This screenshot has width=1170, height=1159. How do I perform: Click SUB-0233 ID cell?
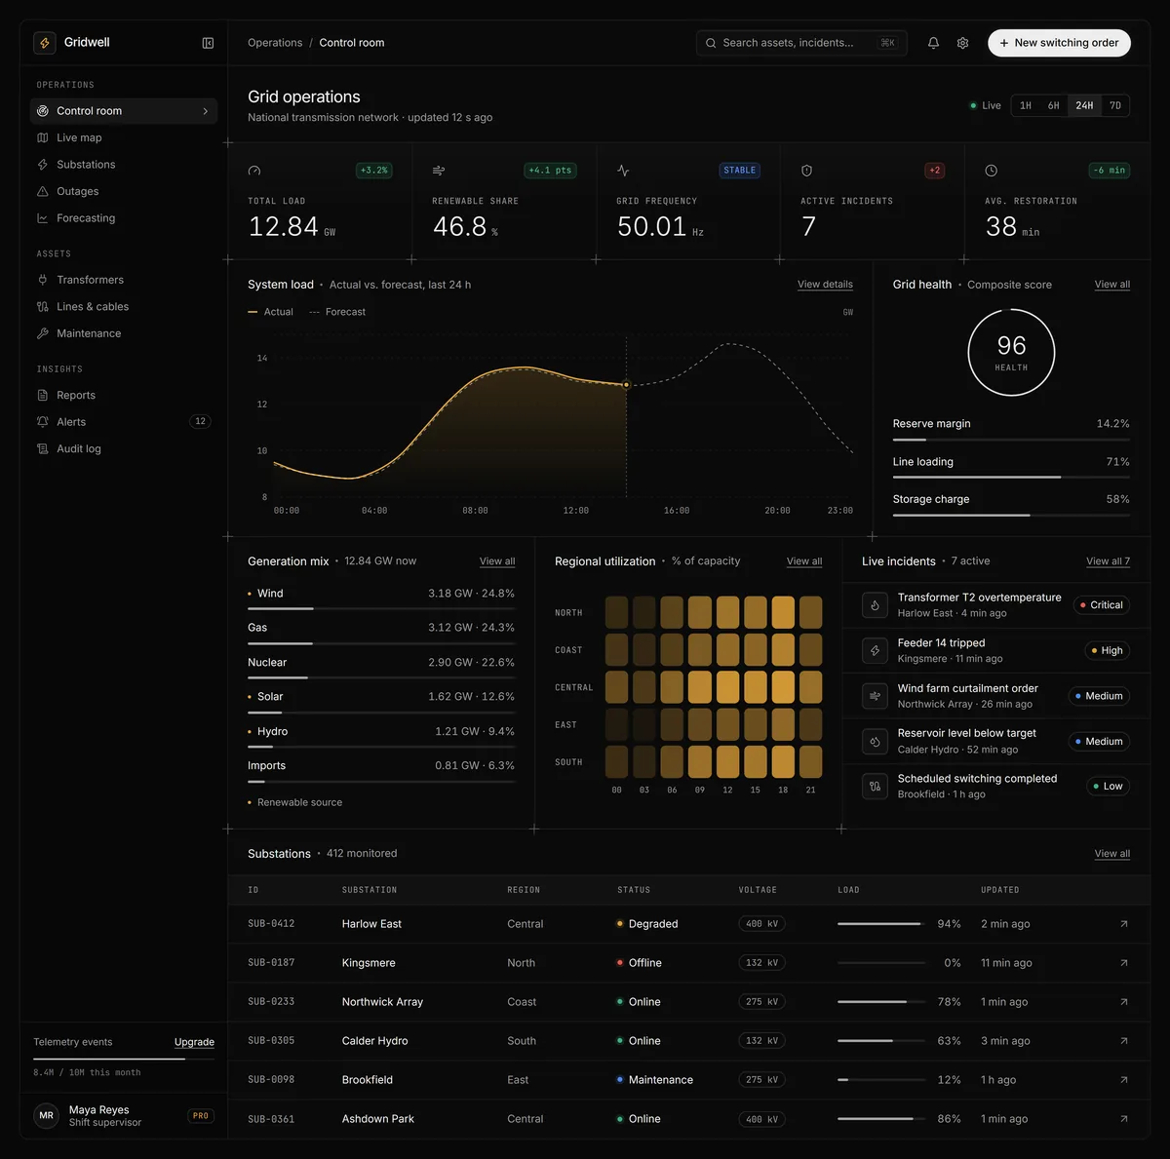click(271, 1002)
